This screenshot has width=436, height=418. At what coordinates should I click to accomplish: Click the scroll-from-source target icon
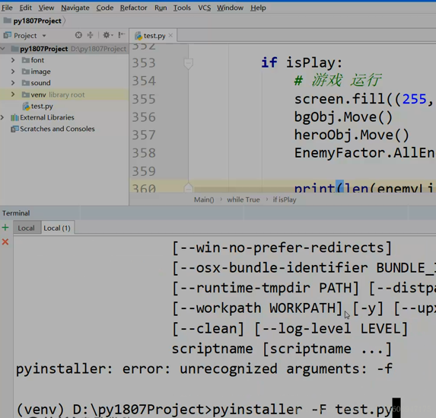click(78, 35)
